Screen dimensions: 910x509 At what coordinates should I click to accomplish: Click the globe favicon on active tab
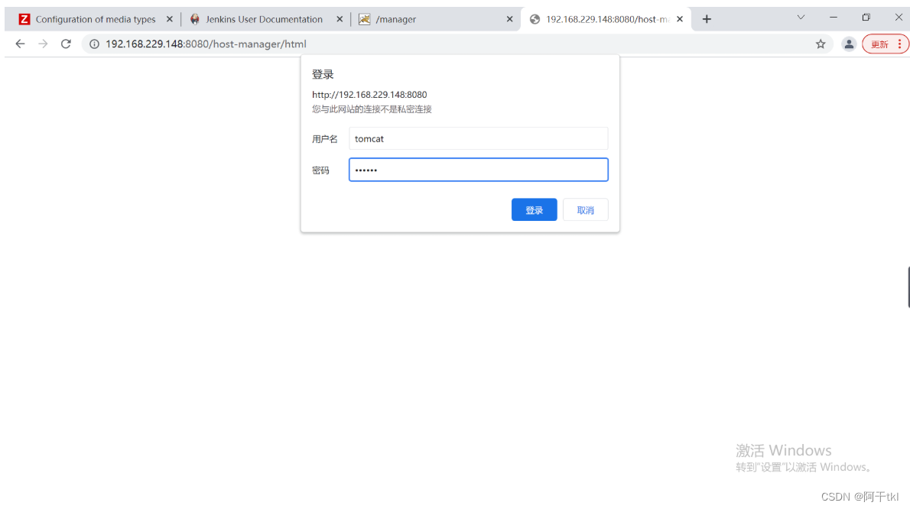(535, 19)
